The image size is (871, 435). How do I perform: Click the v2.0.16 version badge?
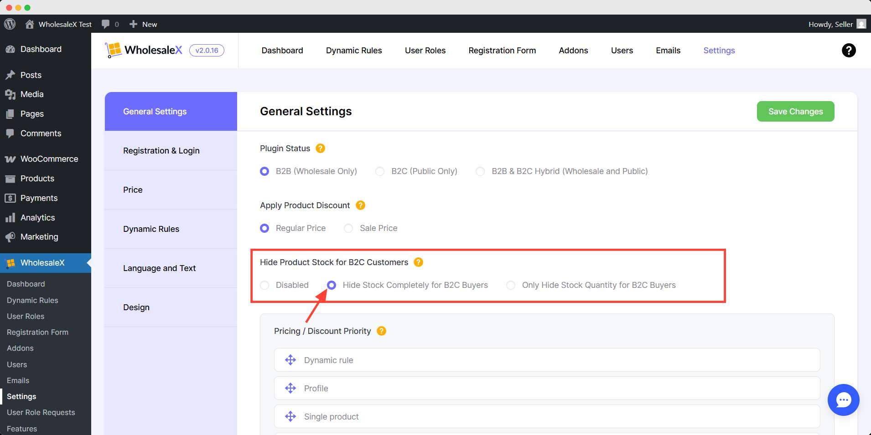coord(207,51)
